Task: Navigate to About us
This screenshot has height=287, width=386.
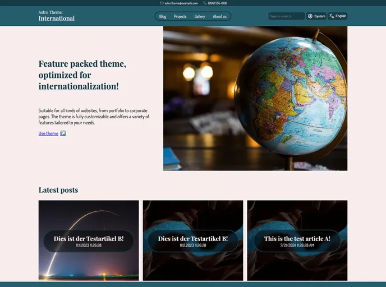Action: (219, 16)
